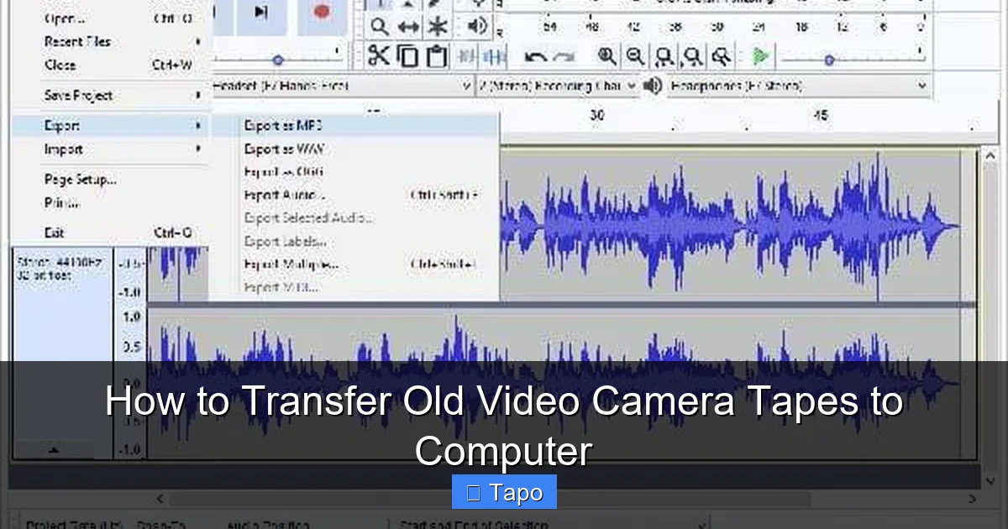Select Export as WAV
Screen dimensions: 1008x529
point(286,148)
